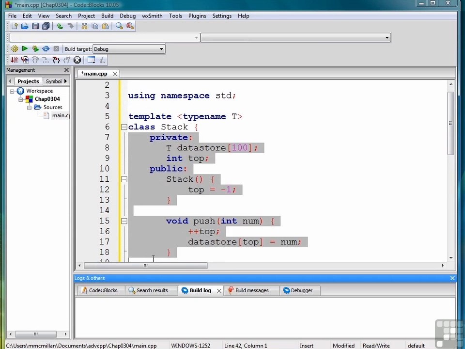
Task: Click the Redo arrow icon
Action: 70,26
